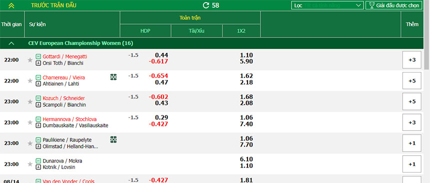Select 1X2 odds 7.40 for Dumbauskaite / Vasiliauskaite

pos(246,124)
